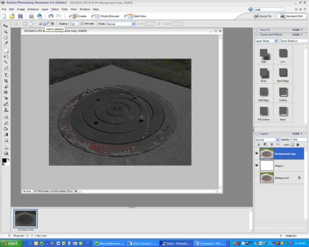This screenshot has width=309, height=247.
Task: Toggle visibility of the Shape 1 layer
Action: point(257,165)
